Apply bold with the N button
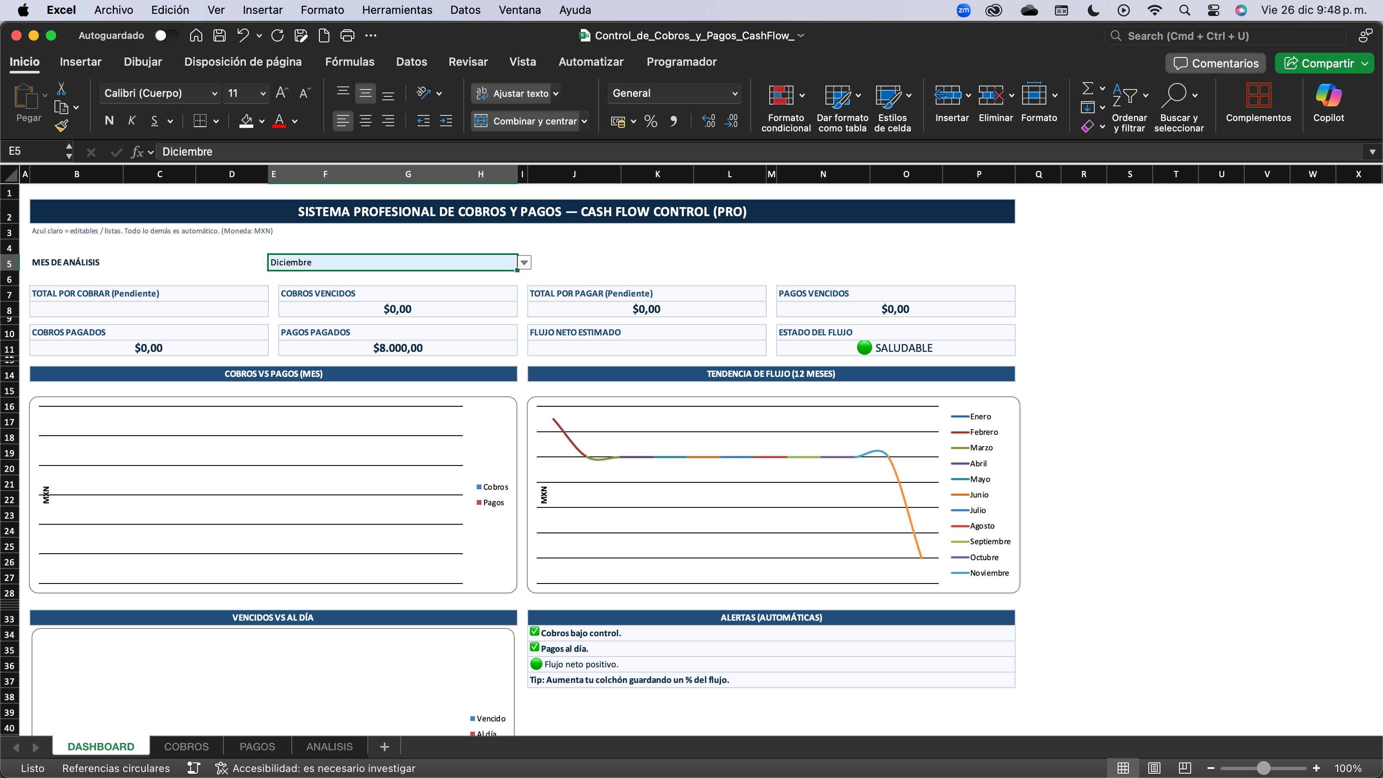This screenshot has width=1383, height=778. point(109,121)
